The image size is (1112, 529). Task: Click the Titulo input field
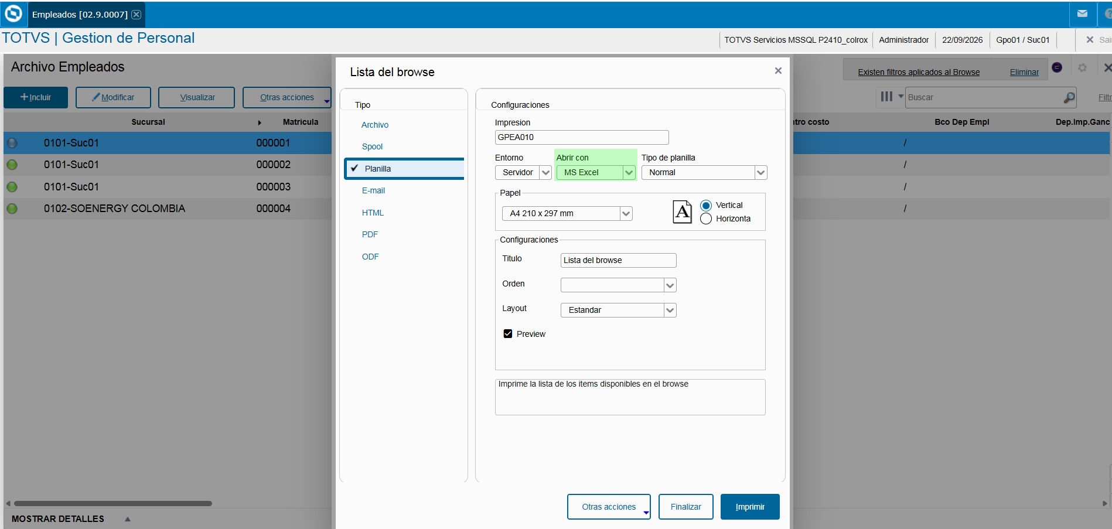pyautogui.click(x=618, y=261)
